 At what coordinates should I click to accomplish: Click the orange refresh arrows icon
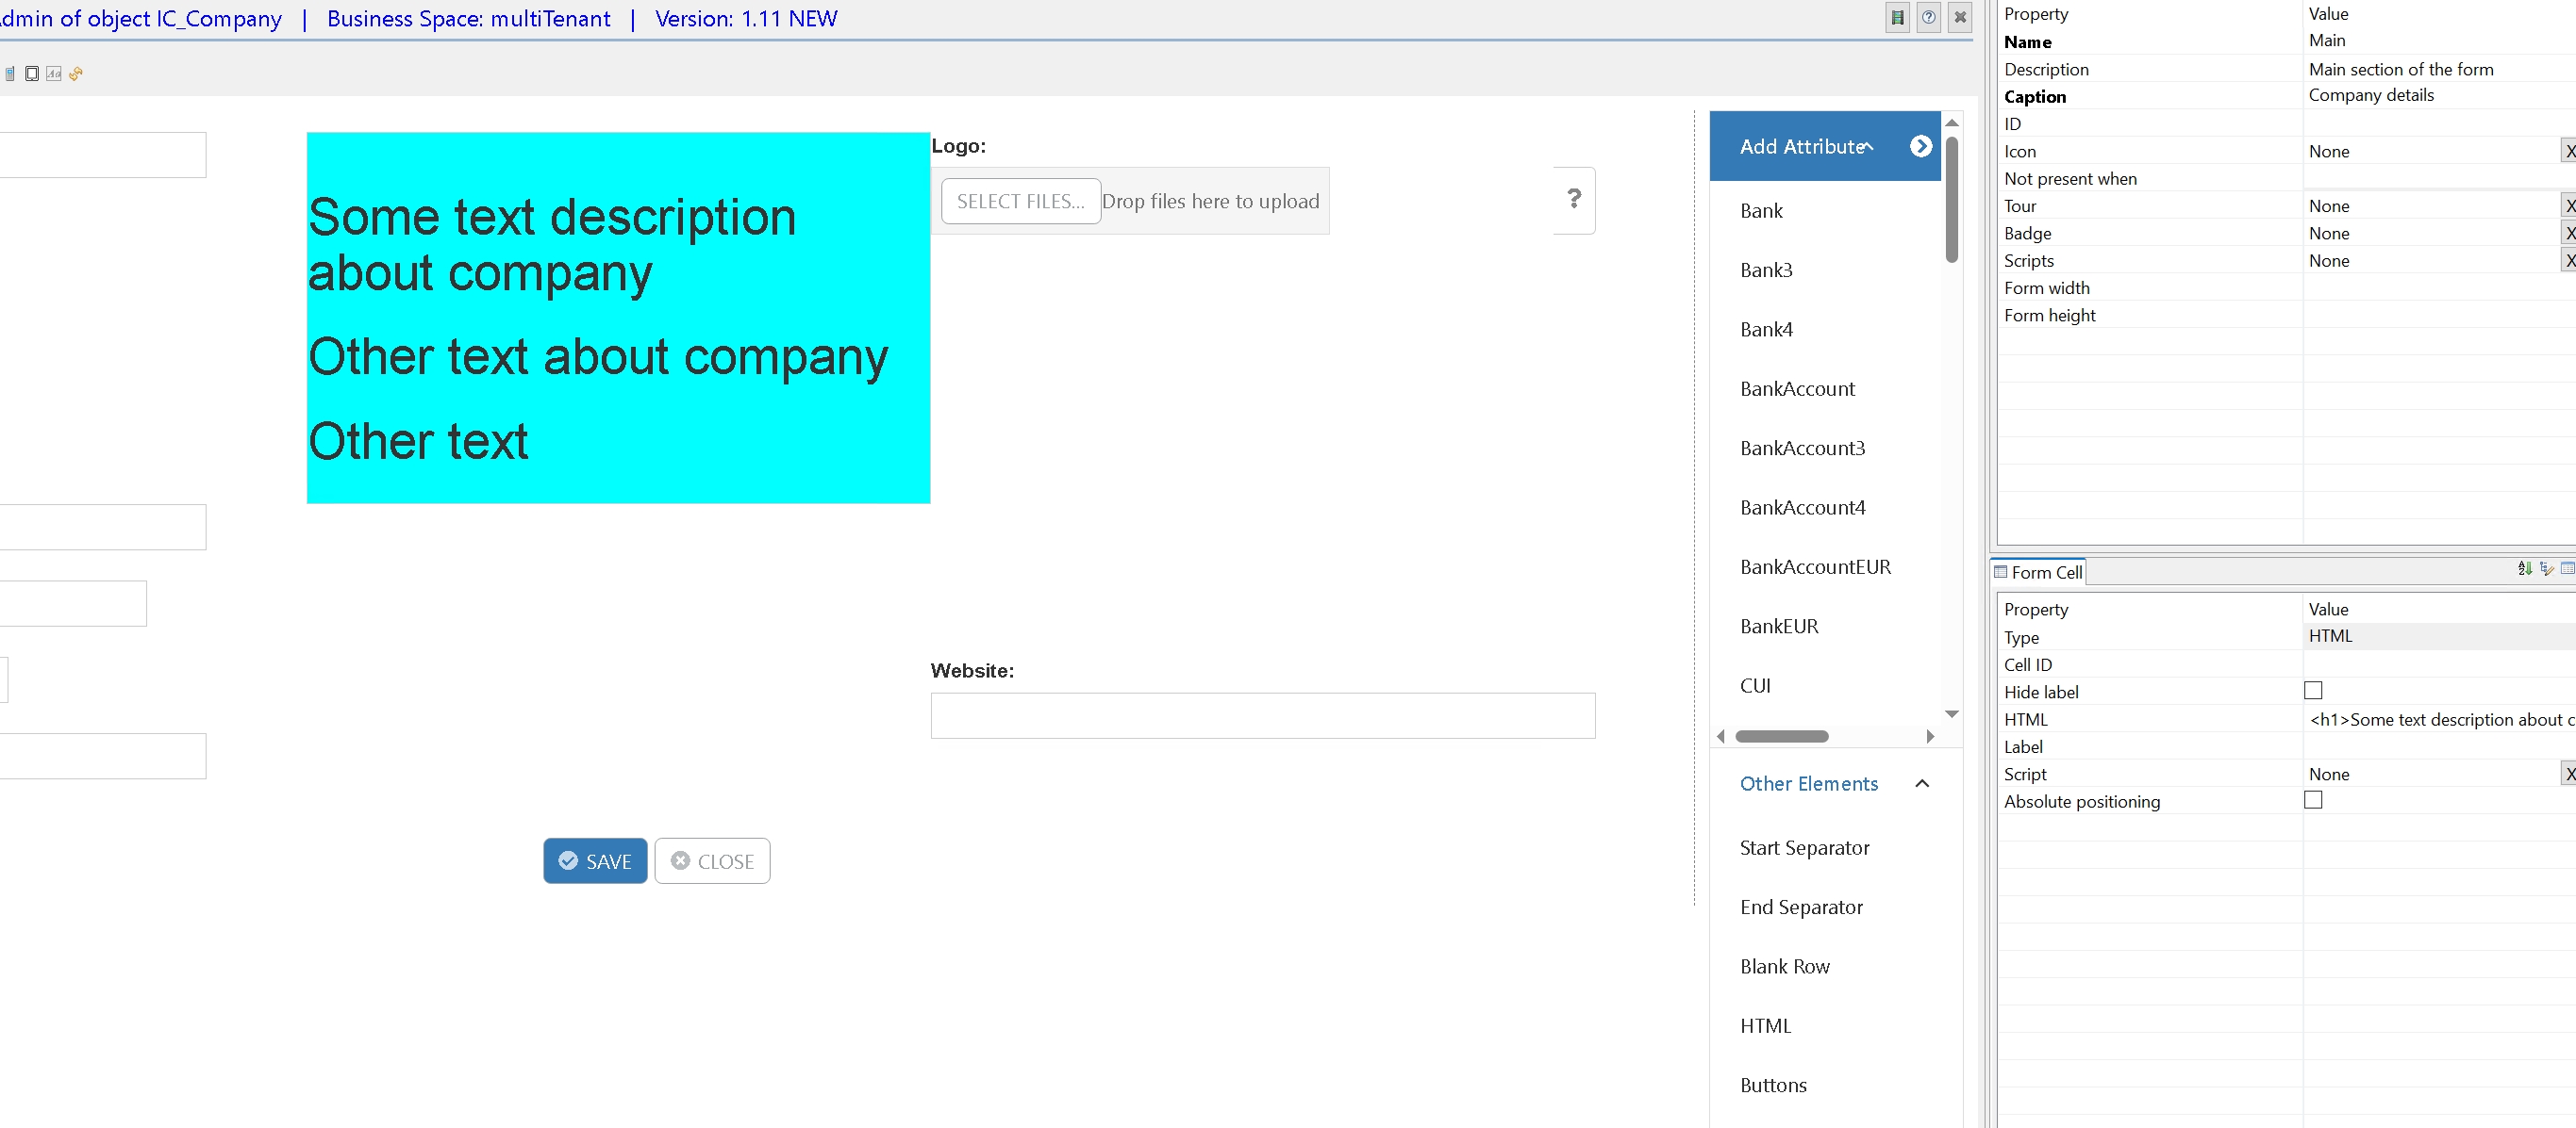[76, 74]
